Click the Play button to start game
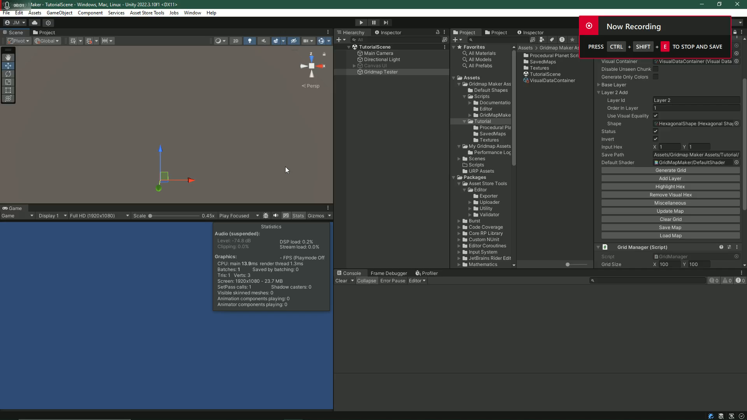Viewport: 747px width, 420px height. 361,23
